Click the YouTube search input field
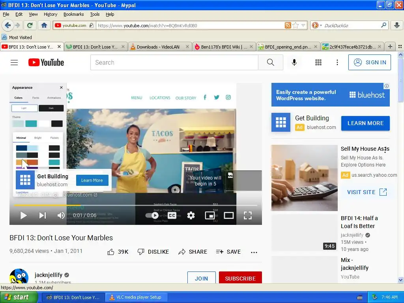This screenshot has height=303, width=404. coord(174,62)
